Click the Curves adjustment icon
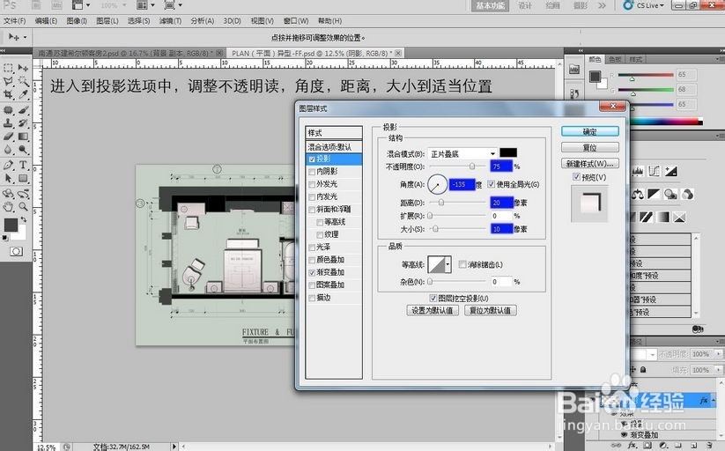725x451 pixels. tap(655, 171)
